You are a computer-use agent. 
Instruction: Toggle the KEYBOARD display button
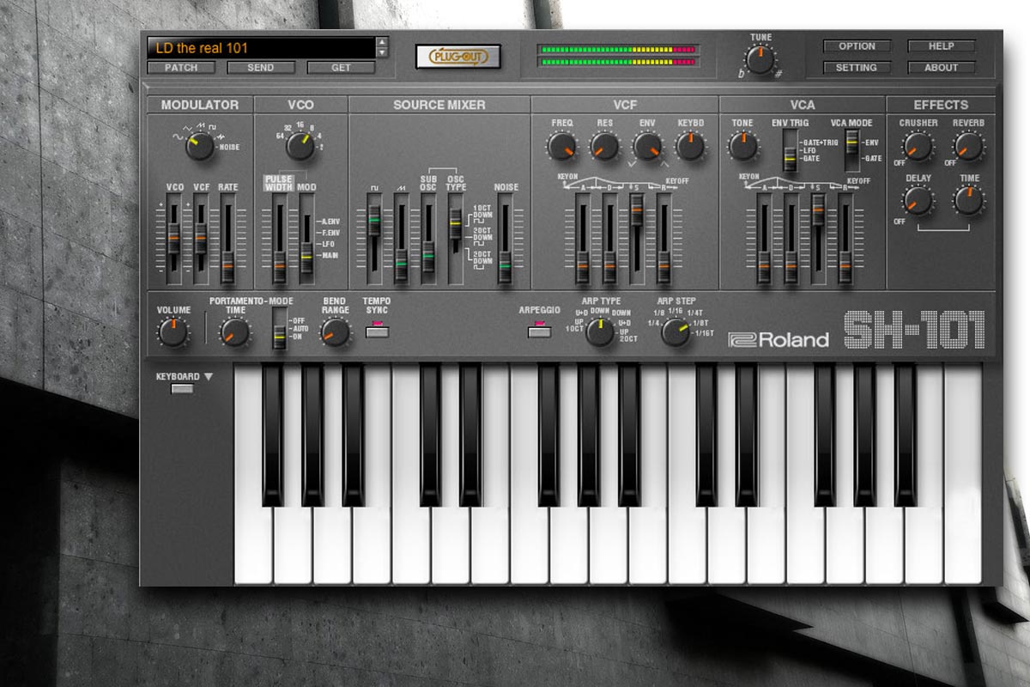183,389
